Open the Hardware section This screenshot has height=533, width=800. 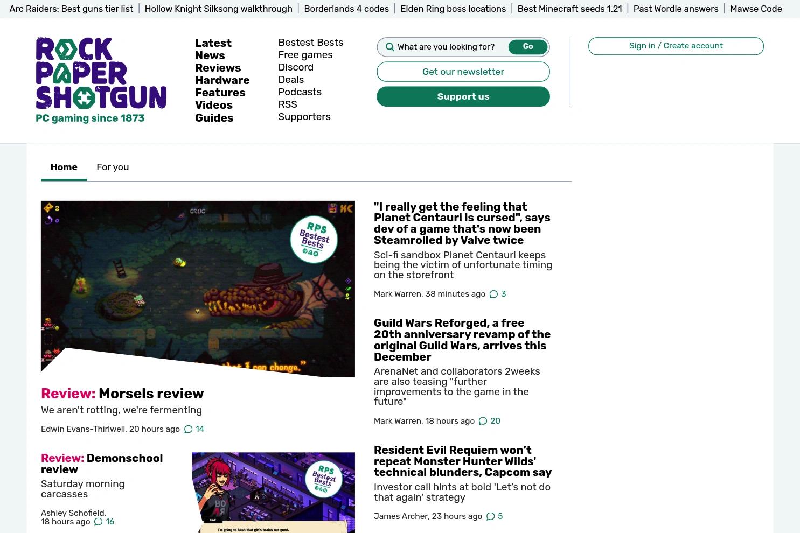[222, 80]
